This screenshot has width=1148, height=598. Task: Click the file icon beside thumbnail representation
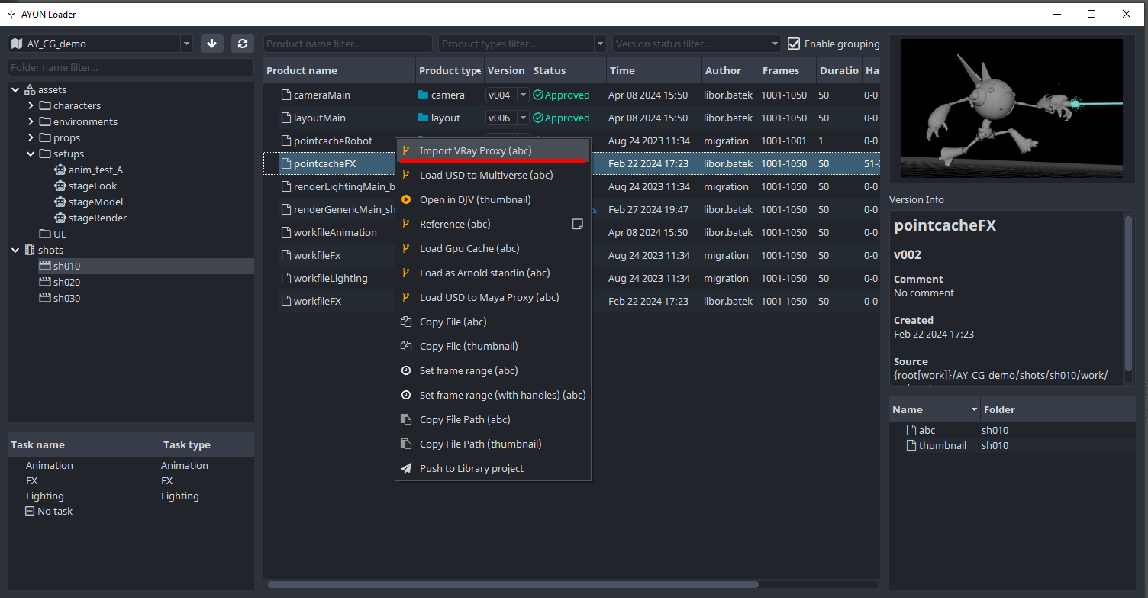click(911, 445)
